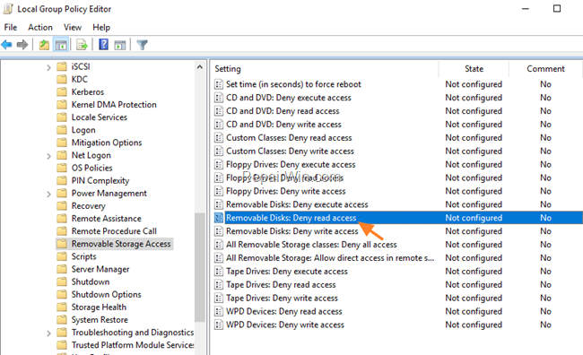Click the policy icon beside Custom Classes: Deny read access
Viewport: 583px width, 355px height.
[x=219, y=138]
